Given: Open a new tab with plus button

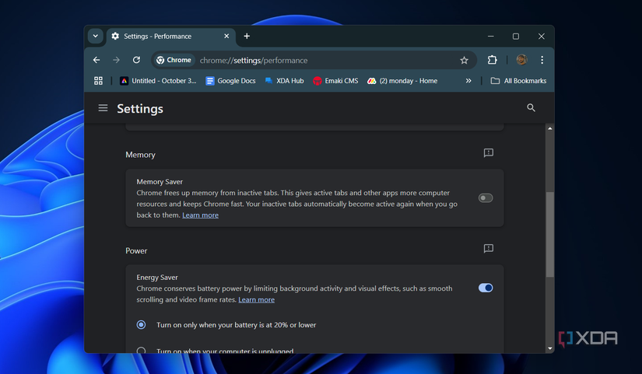Looking at the screenshot, I should pyautogui.click(x=247, y=36).
